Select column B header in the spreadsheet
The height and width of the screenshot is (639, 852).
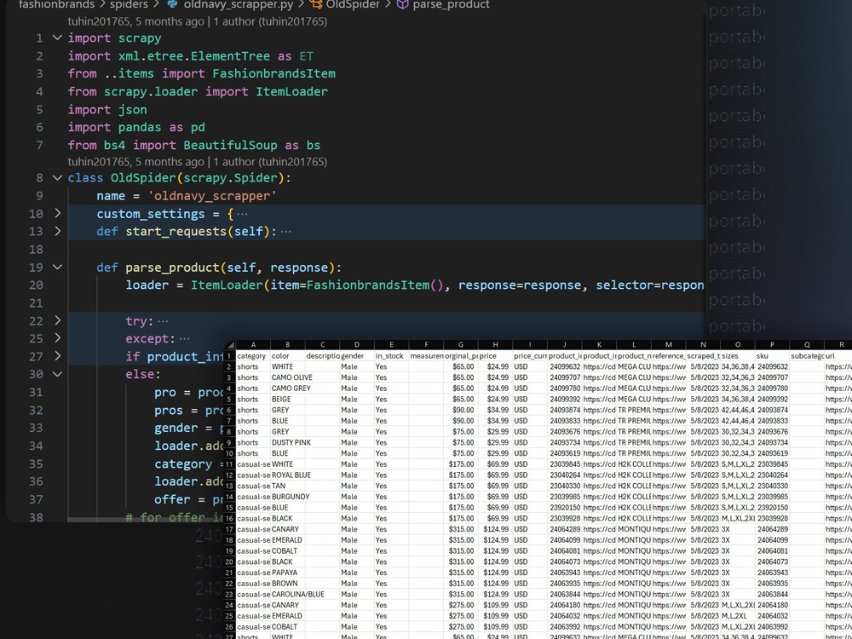(x=287, y=345)
